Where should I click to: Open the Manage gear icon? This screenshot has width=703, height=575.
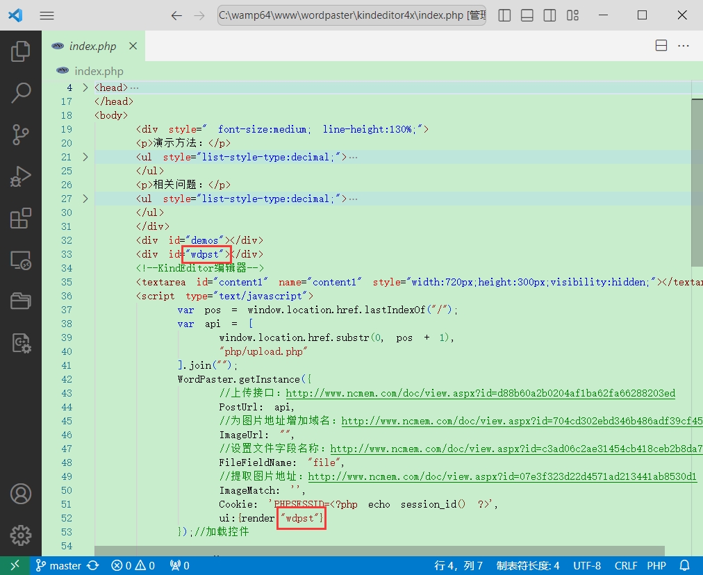pyautogui.click(x=21, y=535)
